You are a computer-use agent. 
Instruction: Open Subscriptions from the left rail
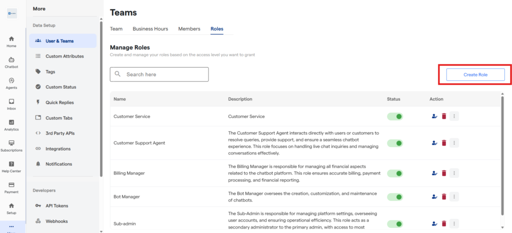tap(11, 145)
